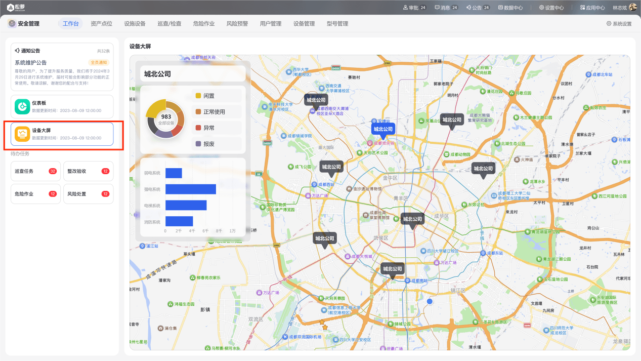The width and height of the screenshot is (641, 361).
Task: Click the 成都西站 station icon on map
Action: click(x=314, y=184)
